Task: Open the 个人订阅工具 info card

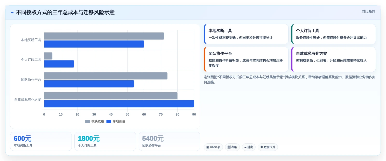Action: [x=333, y=34]
